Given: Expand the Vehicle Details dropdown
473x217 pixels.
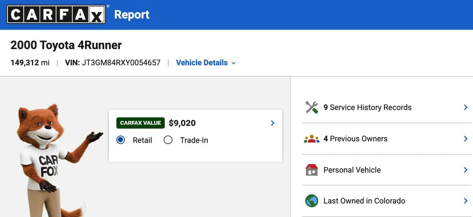Looking at the screenshot, I should click(206, 63).
